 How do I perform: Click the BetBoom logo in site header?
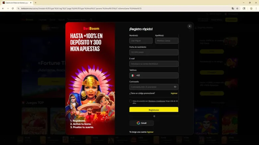click(28, 20)
